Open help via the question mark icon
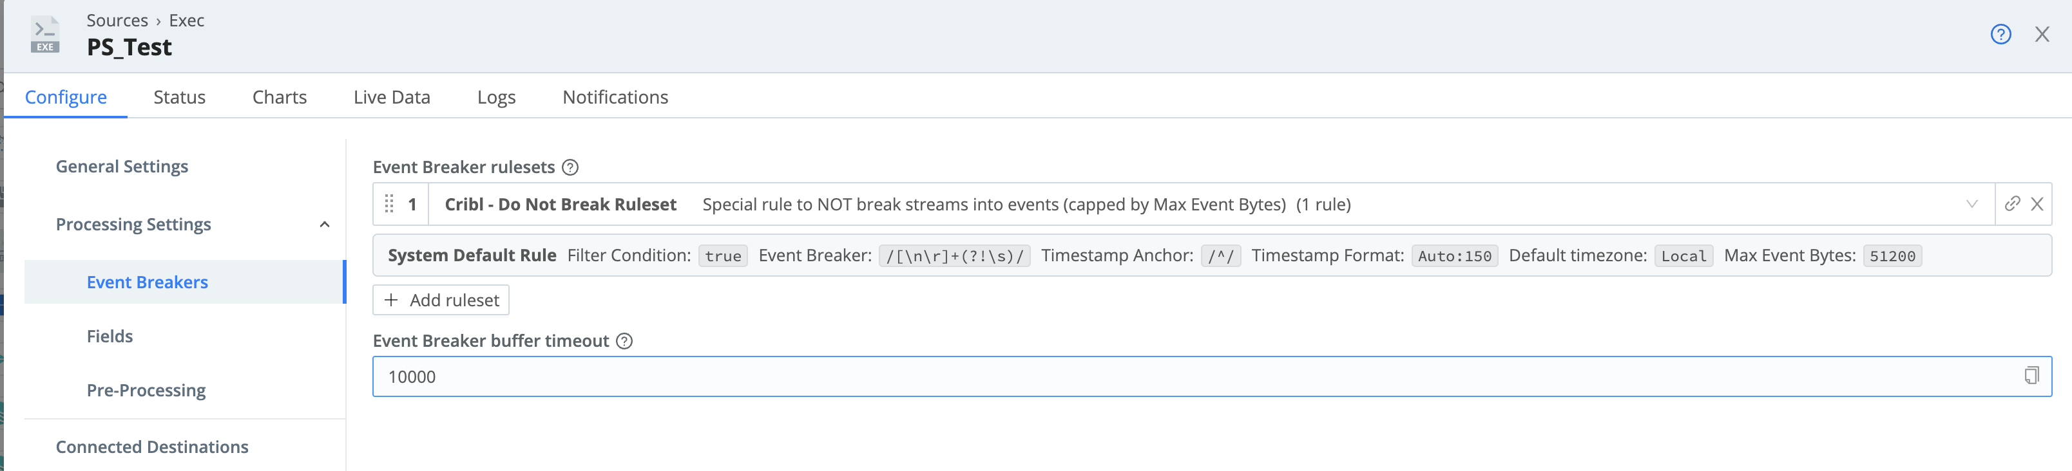The image size is (2072, 471). point(2000,35)
